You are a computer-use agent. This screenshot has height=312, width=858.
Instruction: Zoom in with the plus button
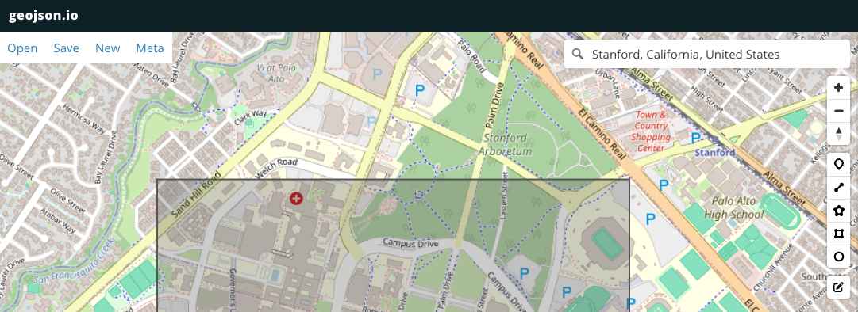click(837, 88)
